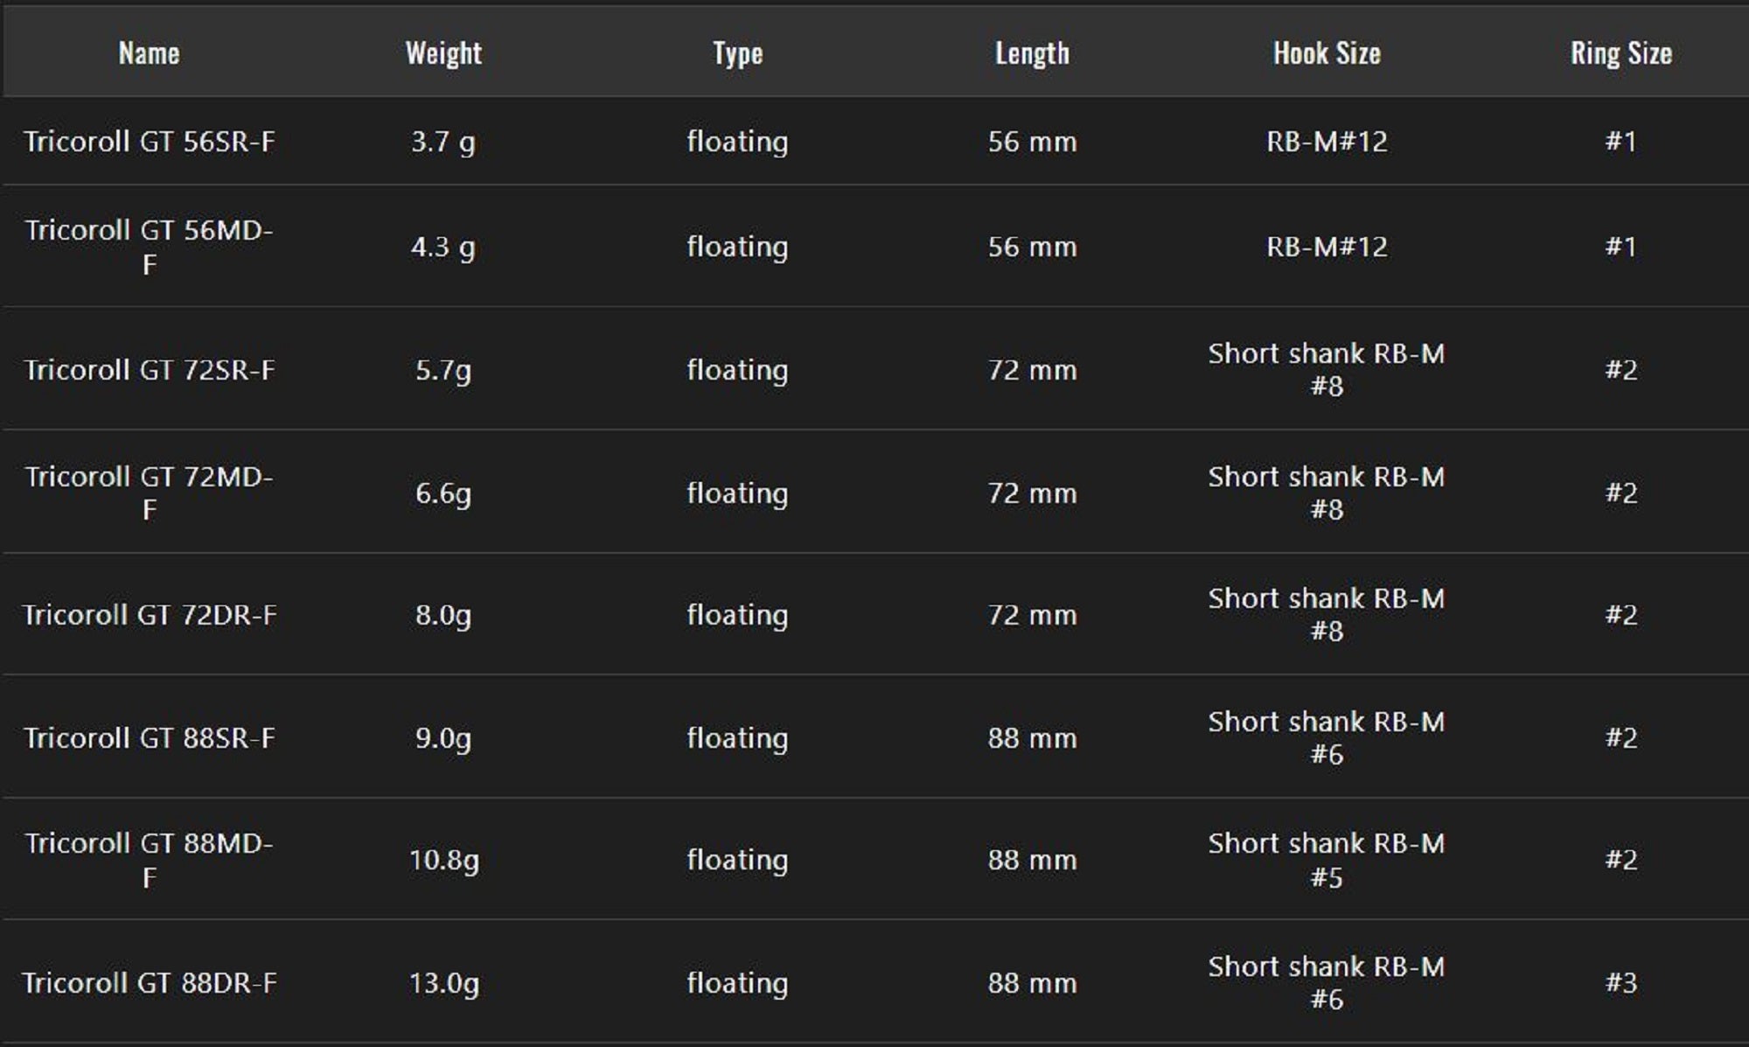Click the Weight column header

443,53
